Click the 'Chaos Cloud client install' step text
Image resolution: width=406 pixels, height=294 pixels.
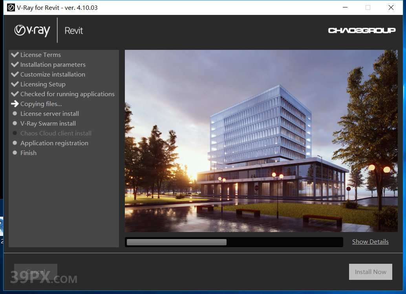[56, 133]
